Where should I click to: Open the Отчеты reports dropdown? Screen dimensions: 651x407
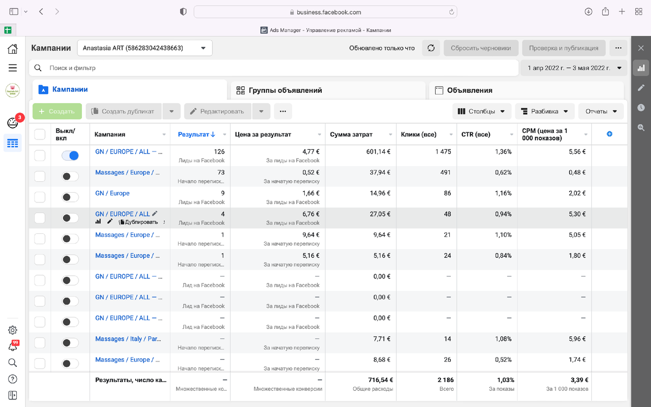(601, 111)
